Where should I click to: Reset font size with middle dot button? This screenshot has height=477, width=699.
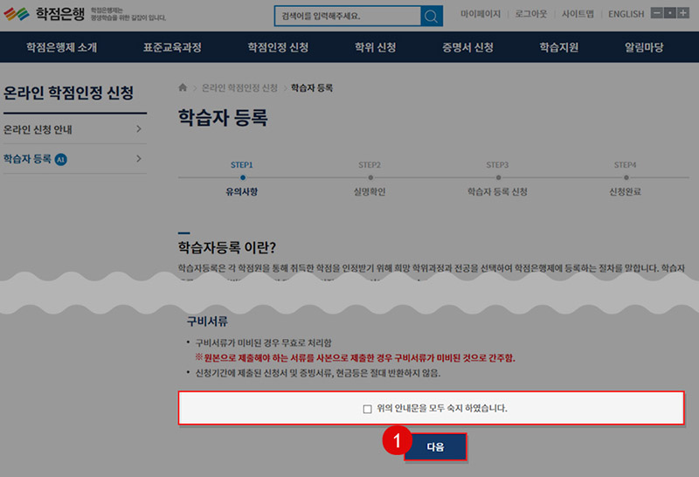click(x=669, y=15)
